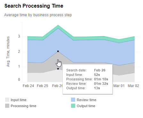
Task: Select the Feb 24 x-axis label
Action: coord(28,86)
